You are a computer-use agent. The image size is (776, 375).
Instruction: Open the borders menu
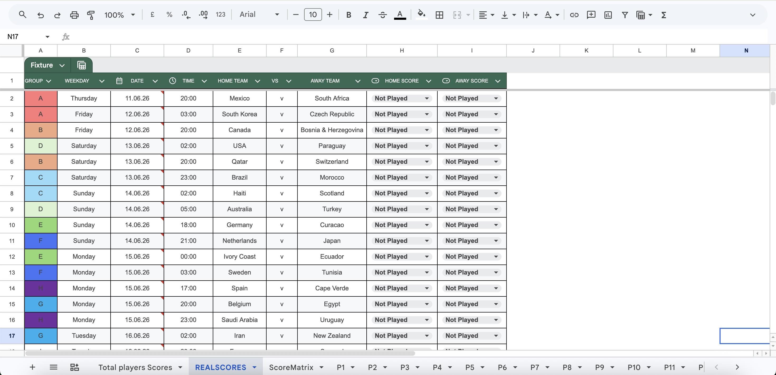(439, 15)
